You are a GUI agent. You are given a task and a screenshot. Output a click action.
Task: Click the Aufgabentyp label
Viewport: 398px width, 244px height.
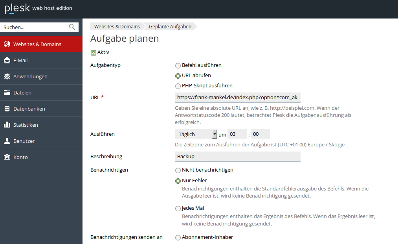[105, 65]
